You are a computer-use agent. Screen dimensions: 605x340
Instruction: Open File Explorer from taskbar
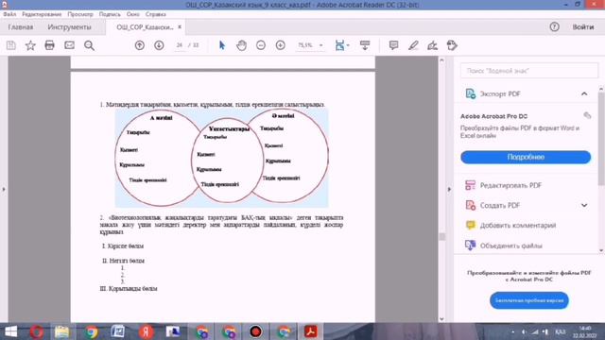coord(61,331)
